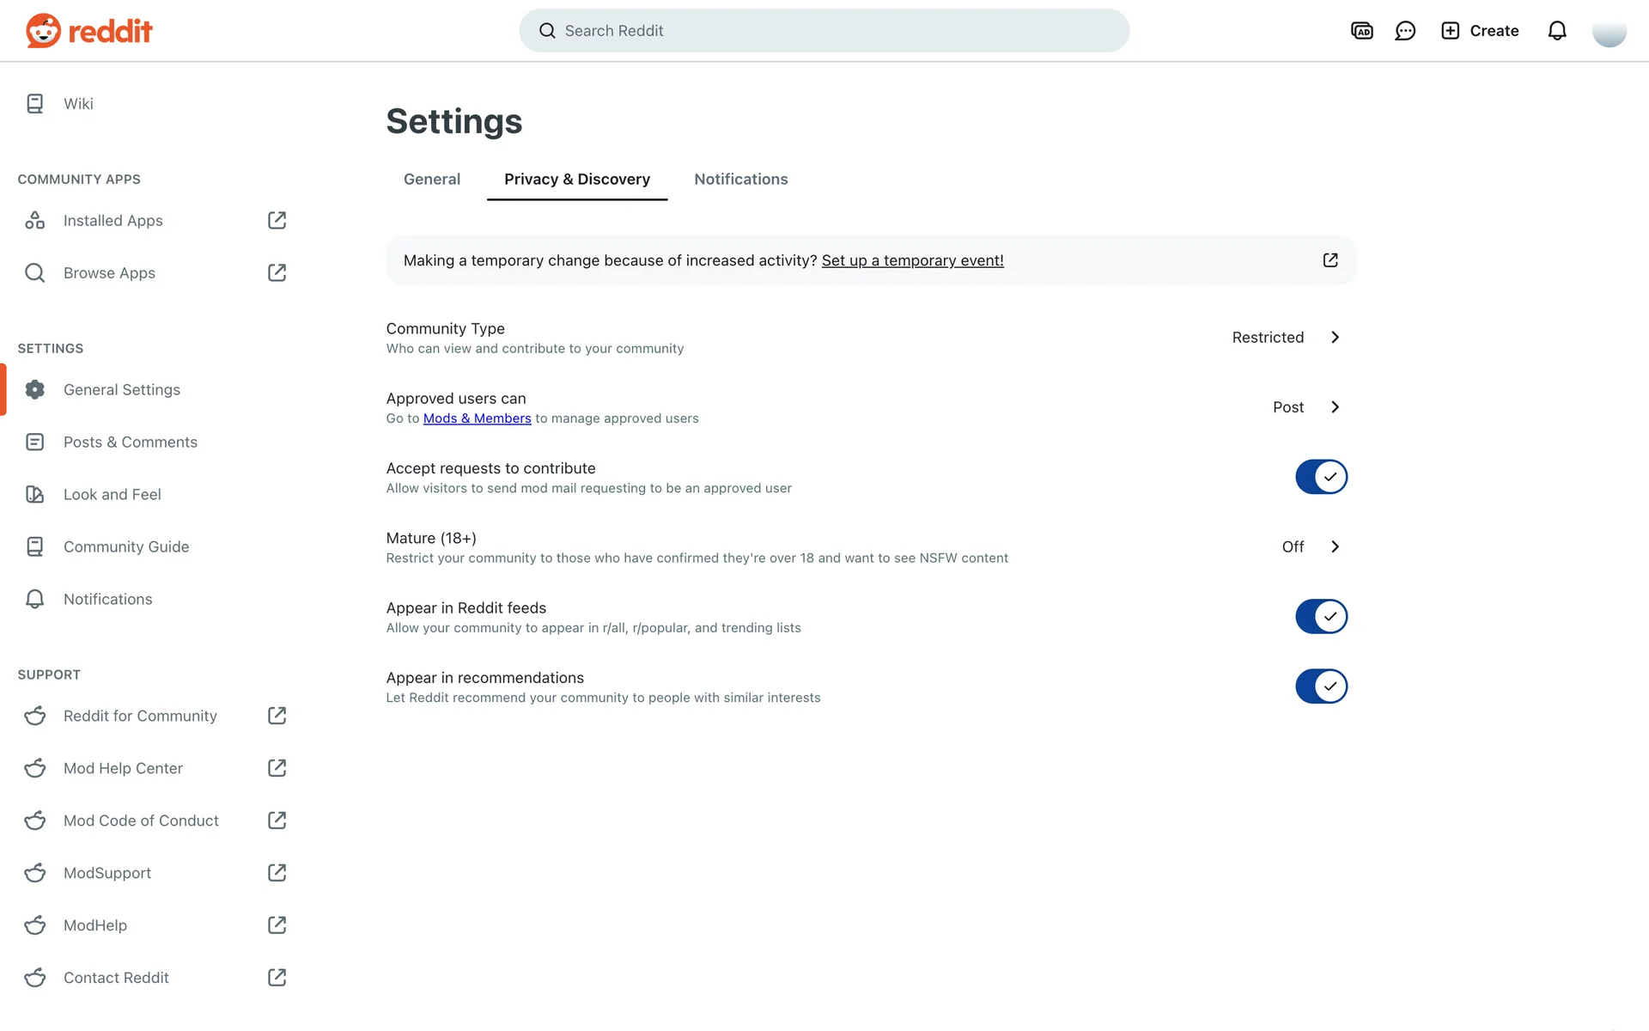Open the temporary event external-link icon
The width and height of the screenshot is (1649, 1031).
[1330, 260]
